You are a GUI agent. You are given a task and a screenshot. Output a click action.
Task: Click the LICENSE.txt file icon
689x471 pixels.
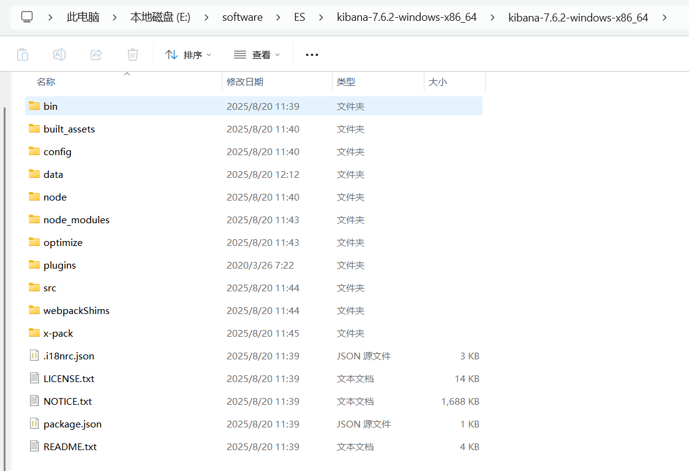pyautogui.click(x=34, y=378)
